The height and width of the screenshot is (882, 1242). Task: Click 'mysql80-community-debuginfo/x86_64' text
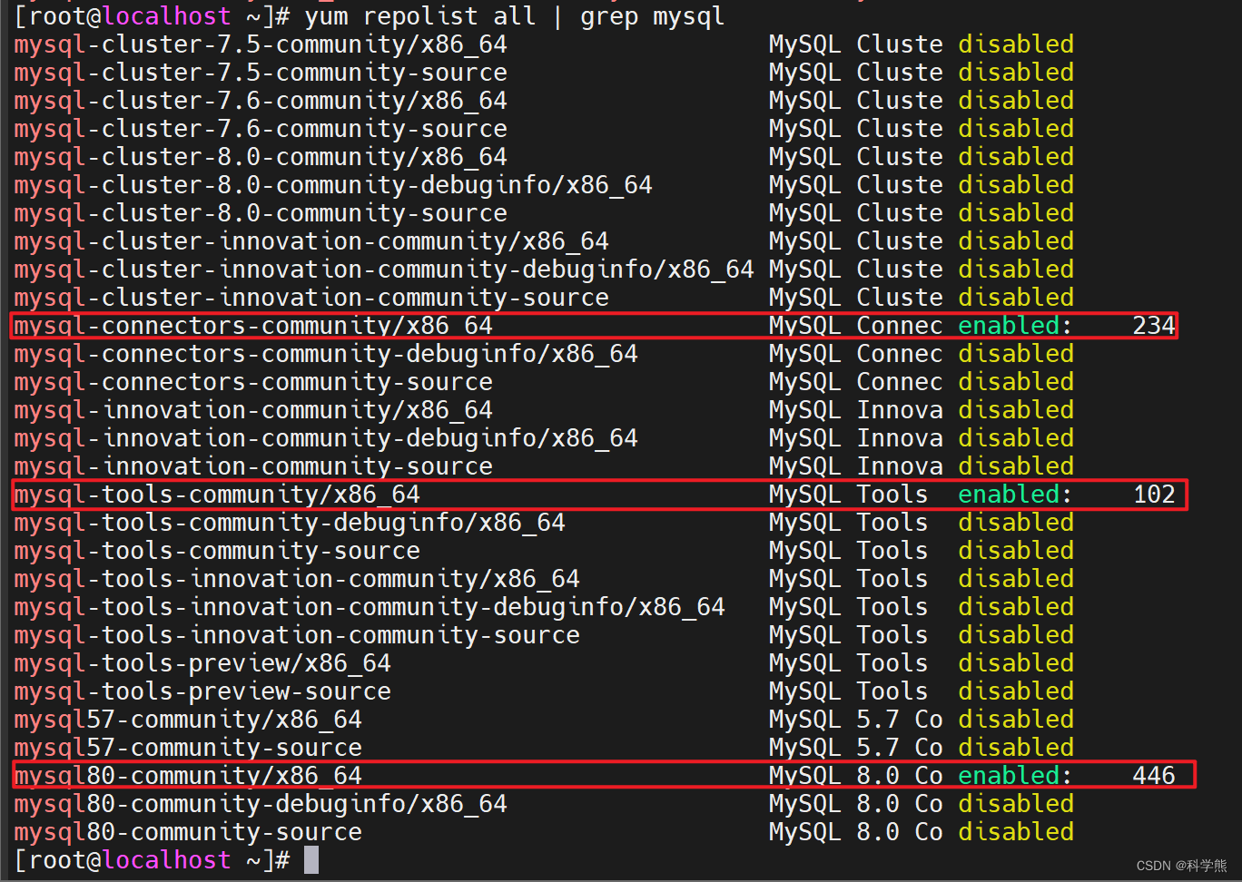[261, 804]
